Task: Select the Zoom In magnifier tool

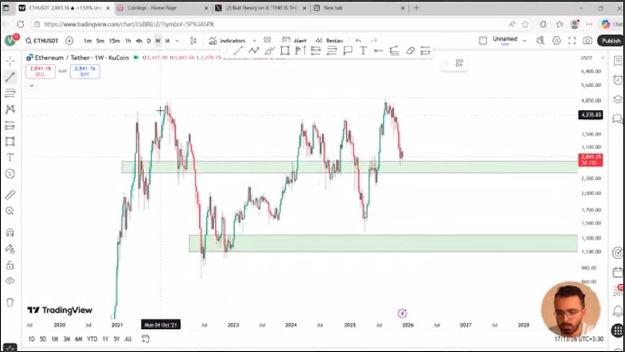Action: point(10,211)
